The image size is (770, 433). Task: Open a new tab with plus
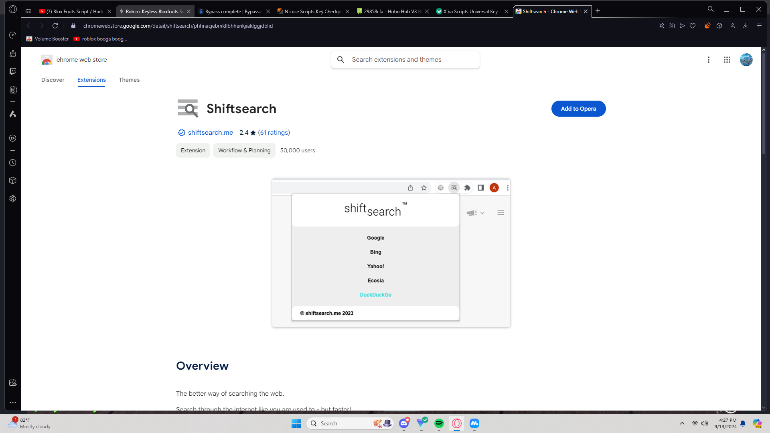[598, 11]
